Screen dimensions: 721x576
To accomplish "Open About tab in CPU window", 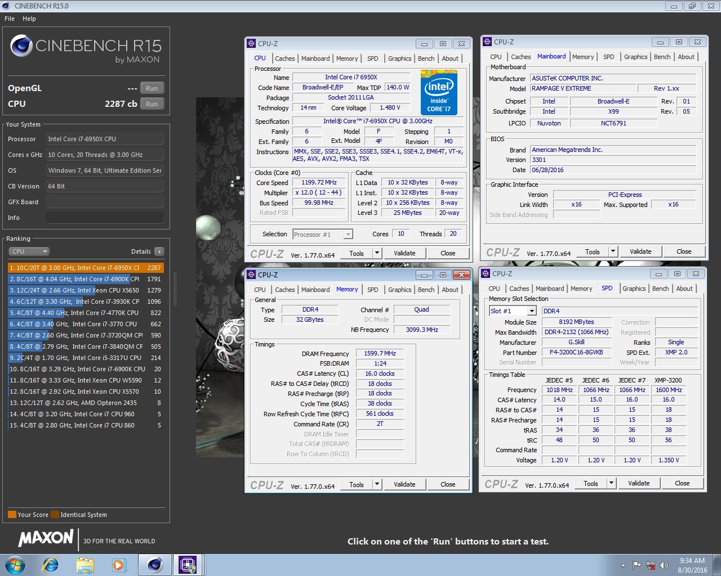I will click(449, 58).
